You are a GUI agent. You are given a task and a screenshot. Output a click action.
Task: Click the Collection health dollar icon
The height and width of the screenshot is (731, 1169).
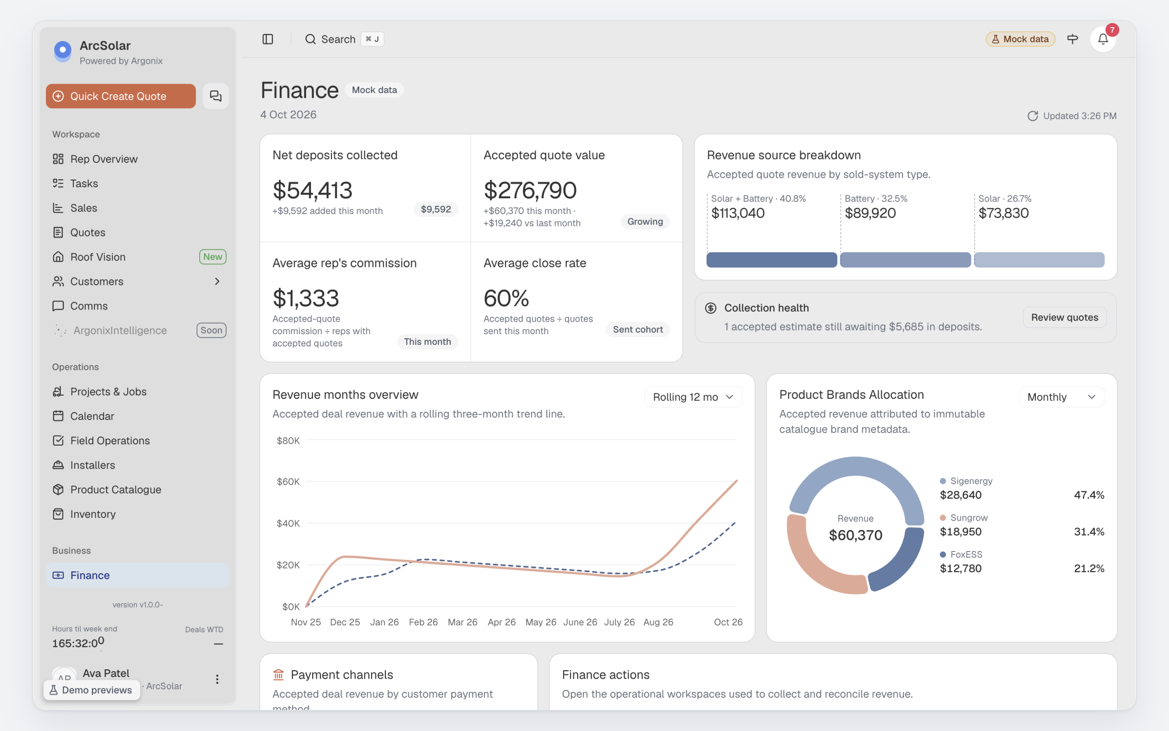coord(711,308)
